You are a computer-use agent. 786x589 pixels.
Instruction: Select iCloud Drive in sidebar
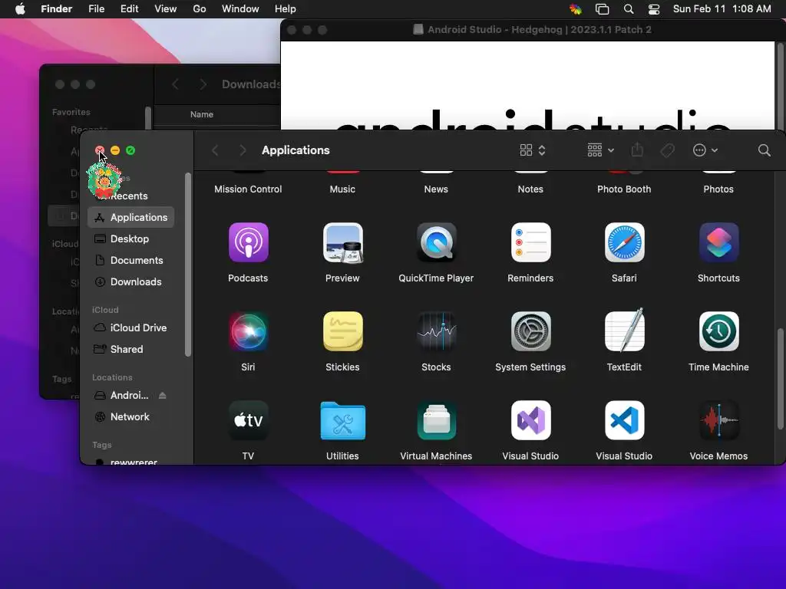pos(130,327)
